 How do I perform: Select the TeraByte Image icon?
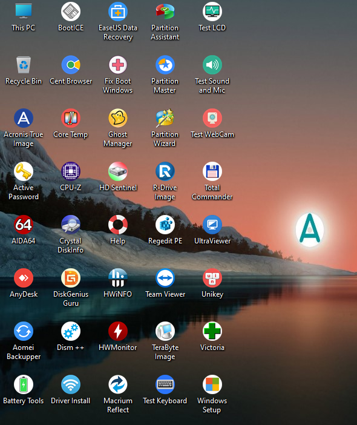click(x=165, y=331)
